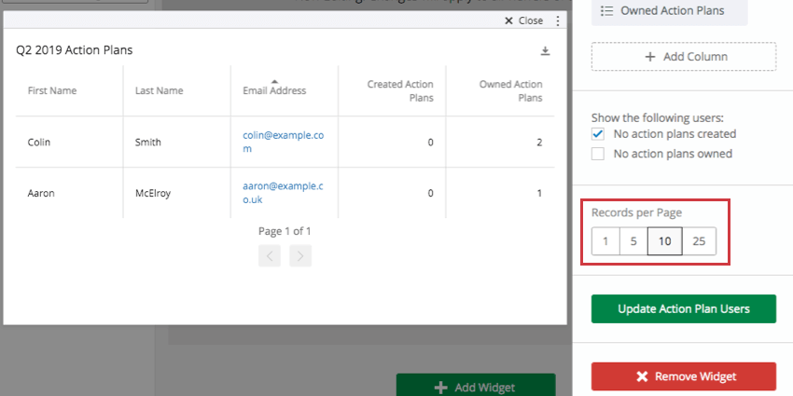Click Colin's owned action plans value 2
Screen dimensions: 793x396
(539, 143)
